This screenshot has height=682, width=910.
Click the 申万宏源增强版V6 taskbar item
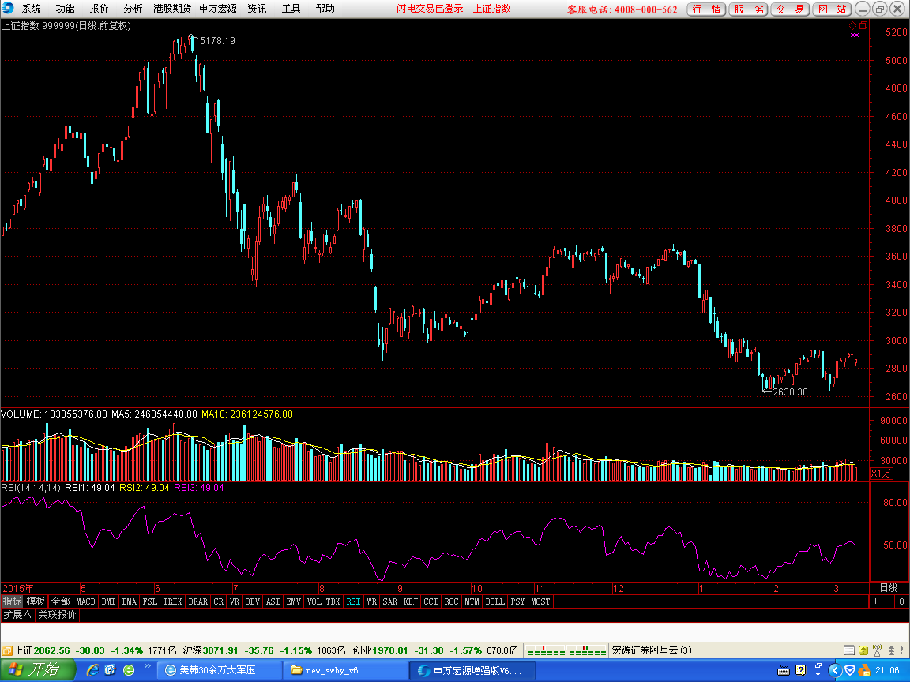click(x=472, y=670)
